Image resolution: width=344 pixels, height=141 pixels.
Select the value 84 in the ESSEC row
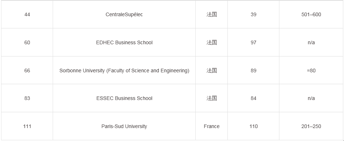click(253, 98)
